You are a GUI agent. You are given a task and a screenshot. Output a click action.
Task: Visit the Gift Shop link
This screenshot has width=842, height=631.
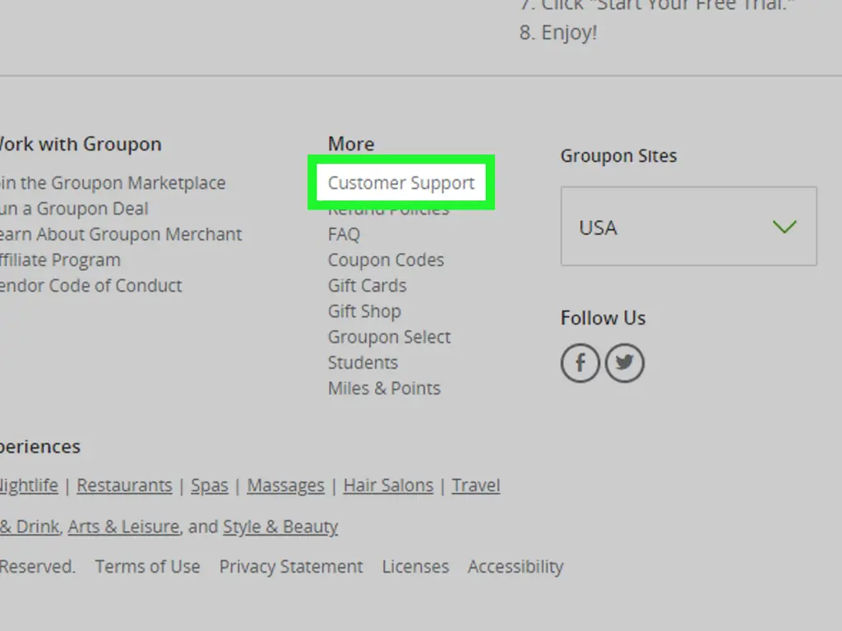tap(364, 311)
